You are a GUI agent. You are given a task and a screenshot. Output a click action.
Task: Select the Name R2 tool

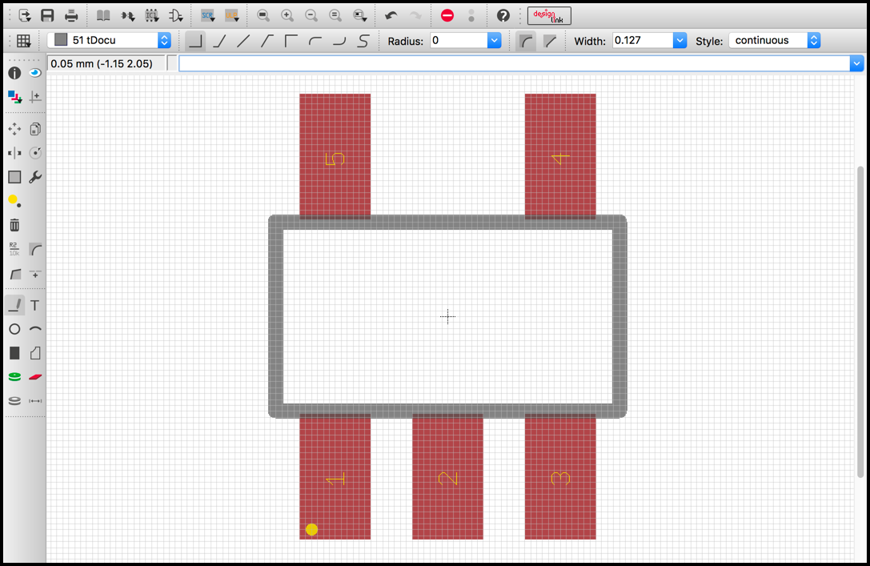(14, 249)
